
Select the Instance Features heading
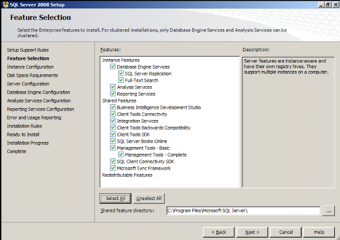pyautogui.click(x=121, y=60)
